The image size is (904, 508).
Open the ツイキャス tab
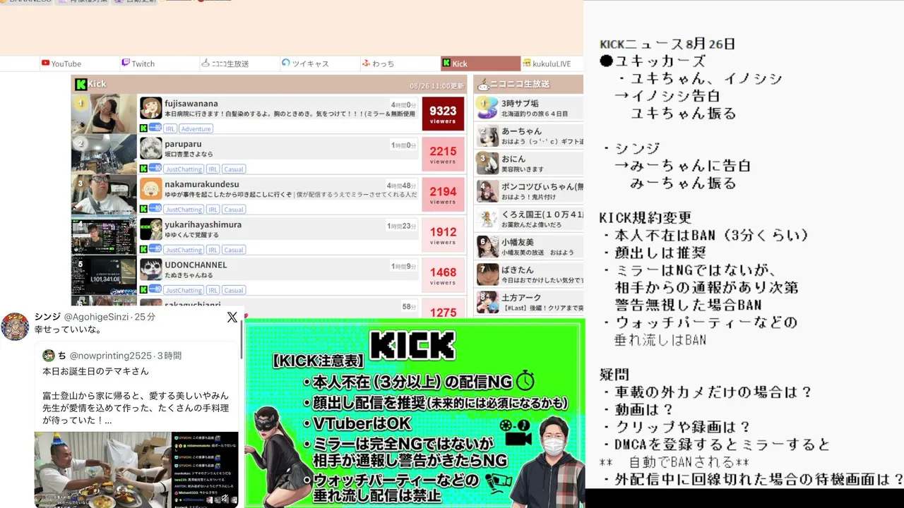[305, 64]
